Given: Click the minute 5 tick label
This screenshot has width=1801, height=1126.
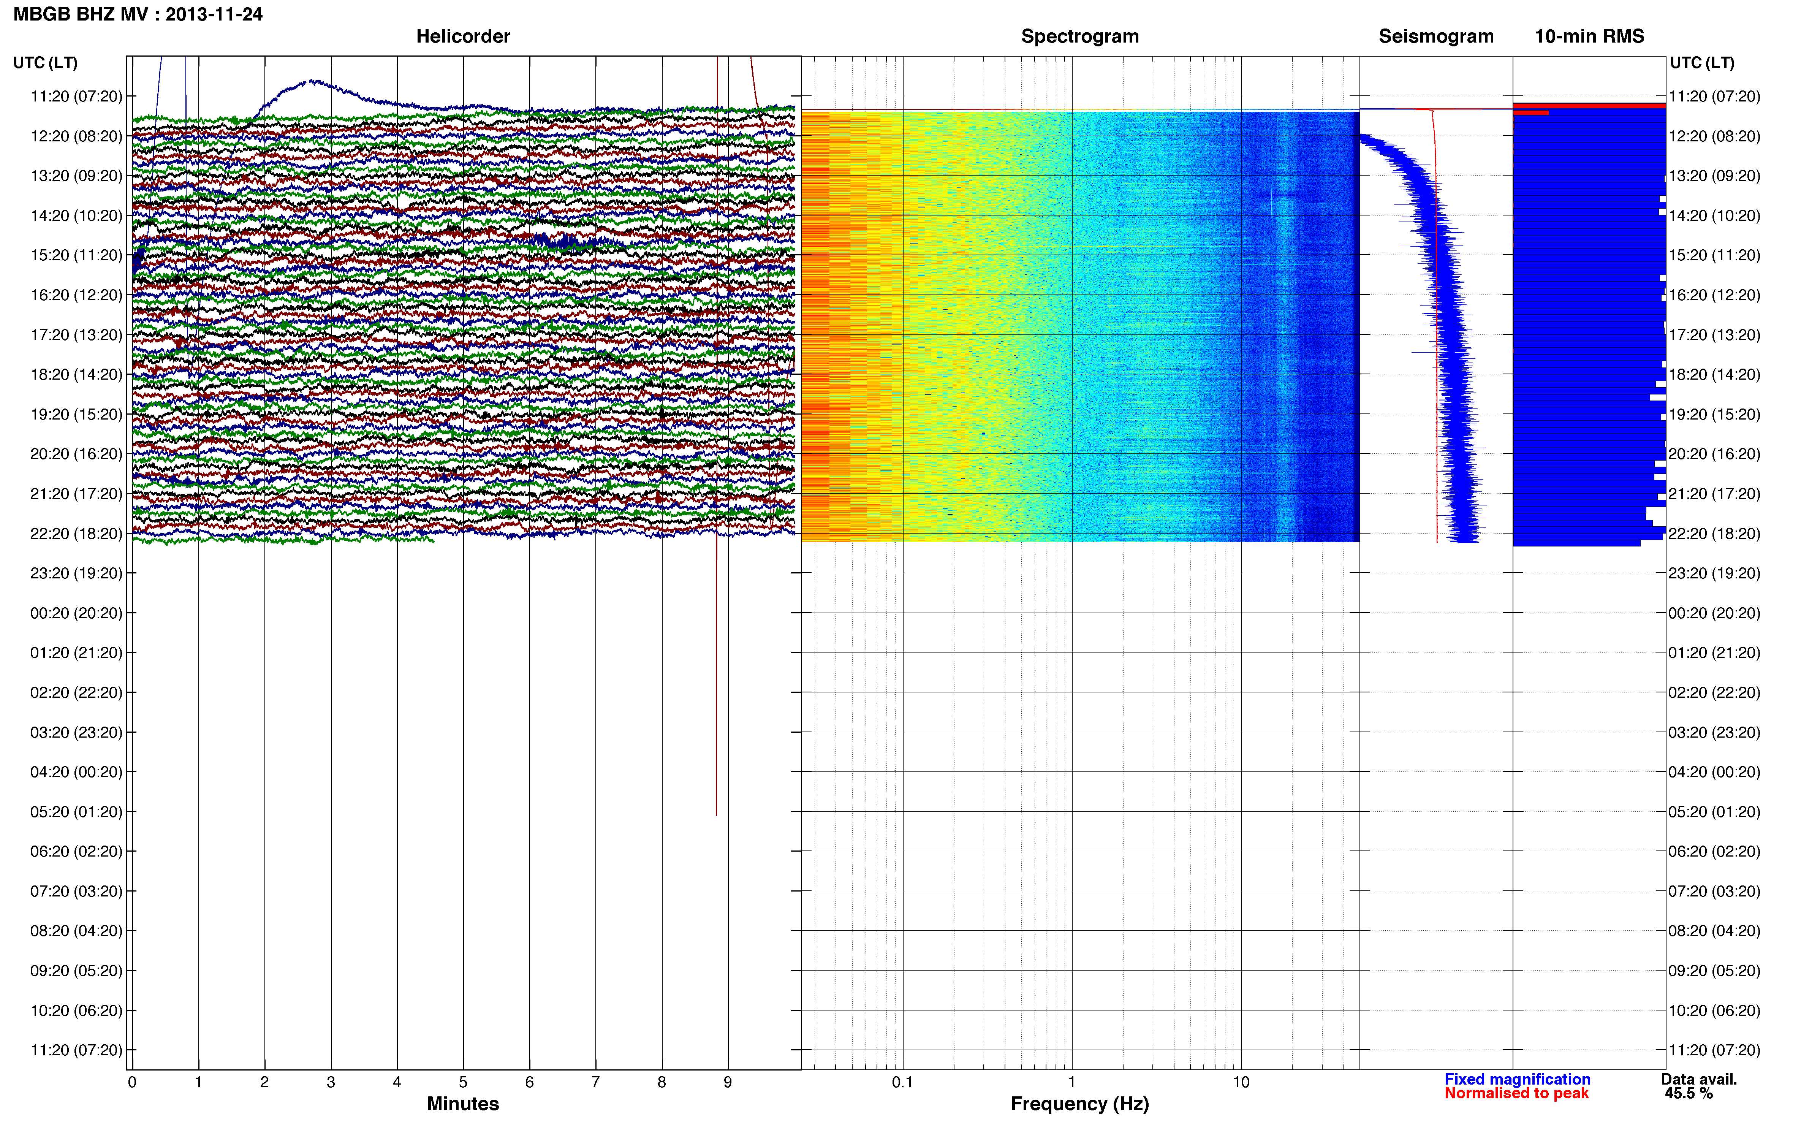Looking at the screenshot, I should point(463,1082).
